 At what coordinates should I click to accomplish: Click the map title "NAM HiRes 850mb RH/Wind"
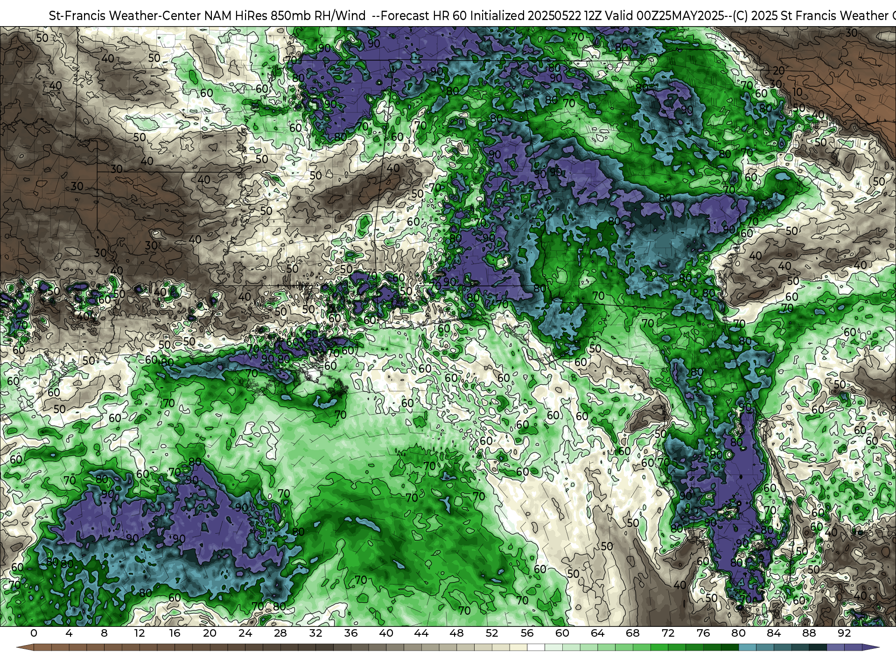tap(285, 16)
